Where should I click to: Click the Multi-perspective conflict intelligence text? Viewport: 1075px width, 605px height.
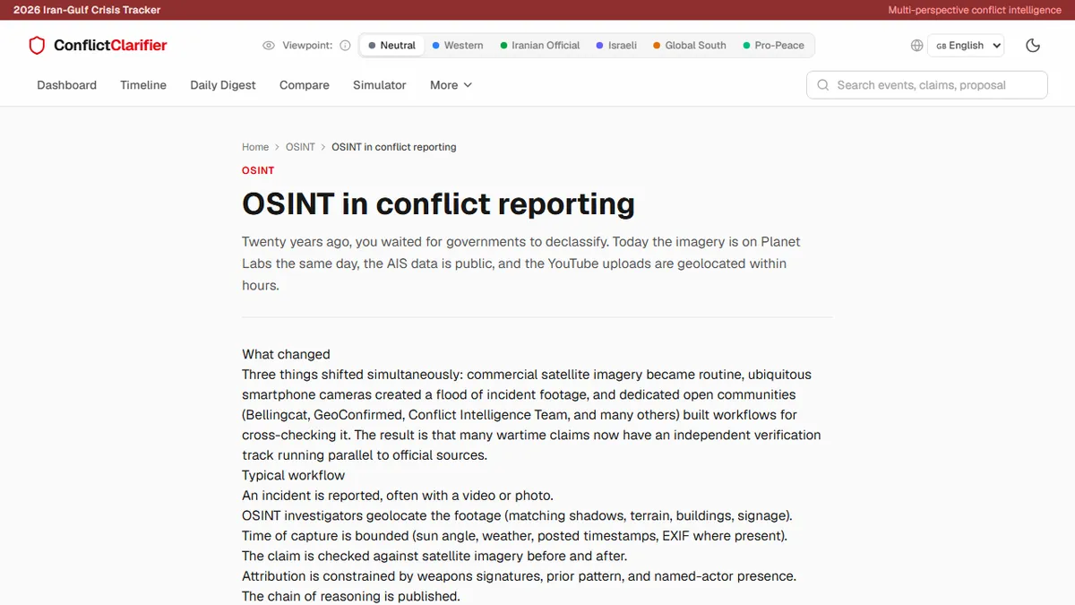[975, 10]
